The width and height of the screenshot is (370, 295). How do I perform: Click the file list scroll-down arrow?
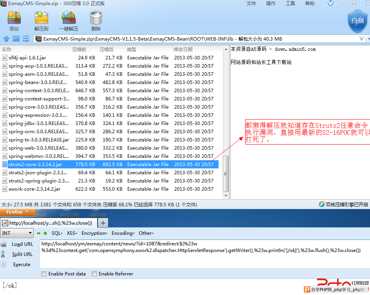226,196
